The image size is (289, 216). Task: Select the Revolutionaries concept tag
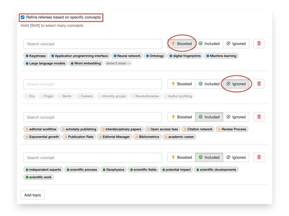pyautogui.click(x=145, y=96)
